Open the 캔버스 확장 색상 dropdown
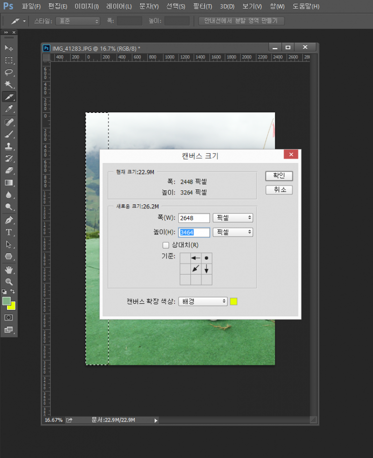373x458 pixels. (x=203, y=301)
